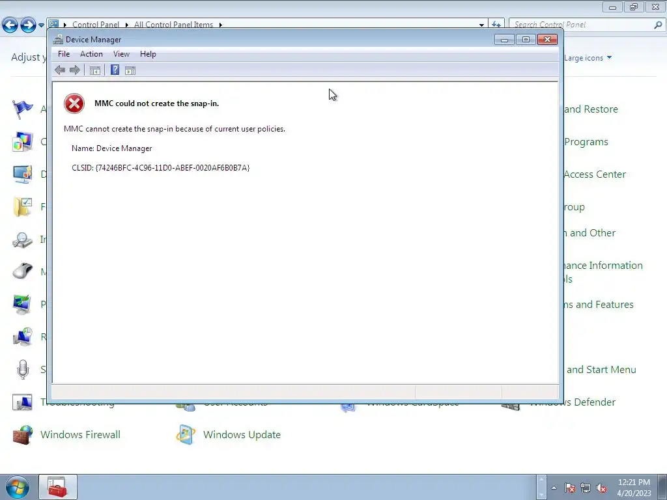This screenshot has width=667, height=500.
Task: Close the Device Manager window
Action: coord(547,40)
